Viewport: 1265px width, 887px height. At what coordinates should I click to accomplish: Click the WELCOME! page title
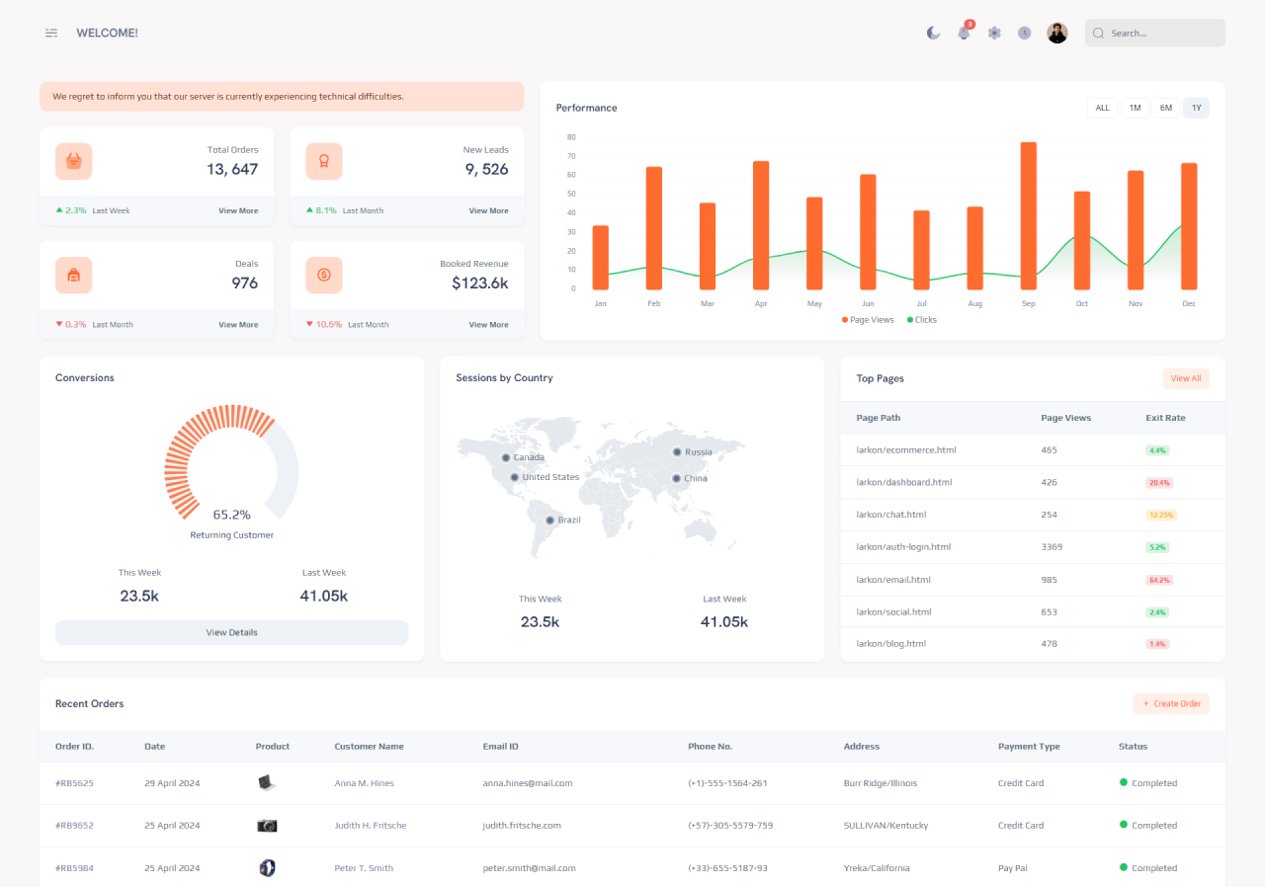point(107,33)
